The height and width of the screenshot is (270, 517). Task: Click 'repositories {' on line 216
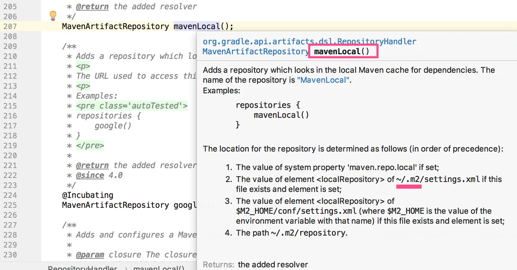point(109,116)
